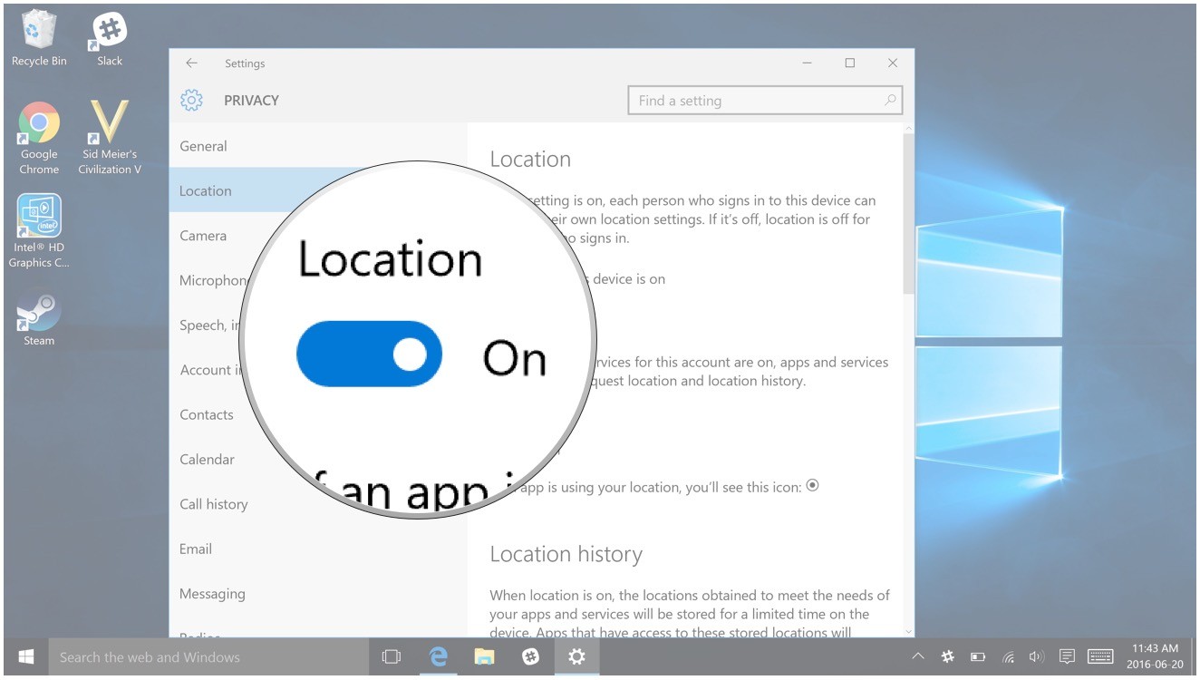Turn off the Location toggle
Viewport: 1200px width, 680px height.
pyautogui.click(x=368, y=353)
